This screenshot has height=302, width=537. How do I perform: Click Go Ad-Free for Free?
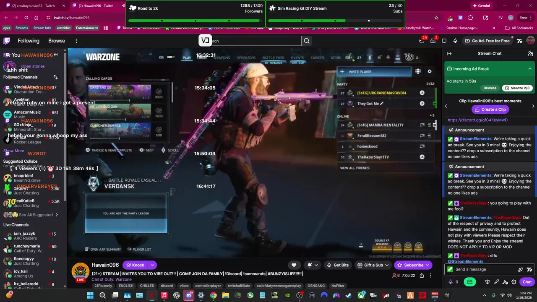click(x=487, y=41)
